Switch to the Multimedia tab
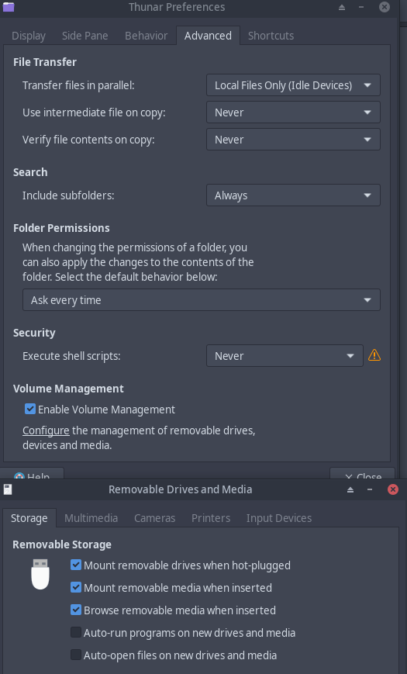Screen dimensions: 407x674 click(91, 518)
